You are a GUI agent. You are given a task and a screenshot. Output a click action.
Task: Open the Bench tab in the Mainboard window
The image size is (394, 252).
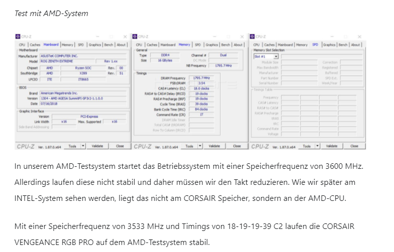[109, 45]
